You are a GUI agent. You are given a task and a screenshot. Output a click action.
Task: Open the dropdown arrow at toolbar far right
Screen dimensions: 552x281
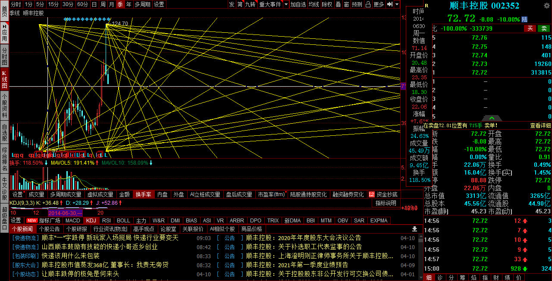[x=396, y=4]
